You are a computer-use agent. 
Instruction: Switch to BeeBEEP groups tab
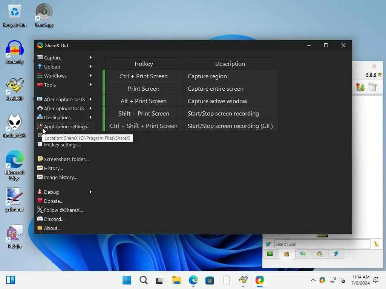(319, 254)
